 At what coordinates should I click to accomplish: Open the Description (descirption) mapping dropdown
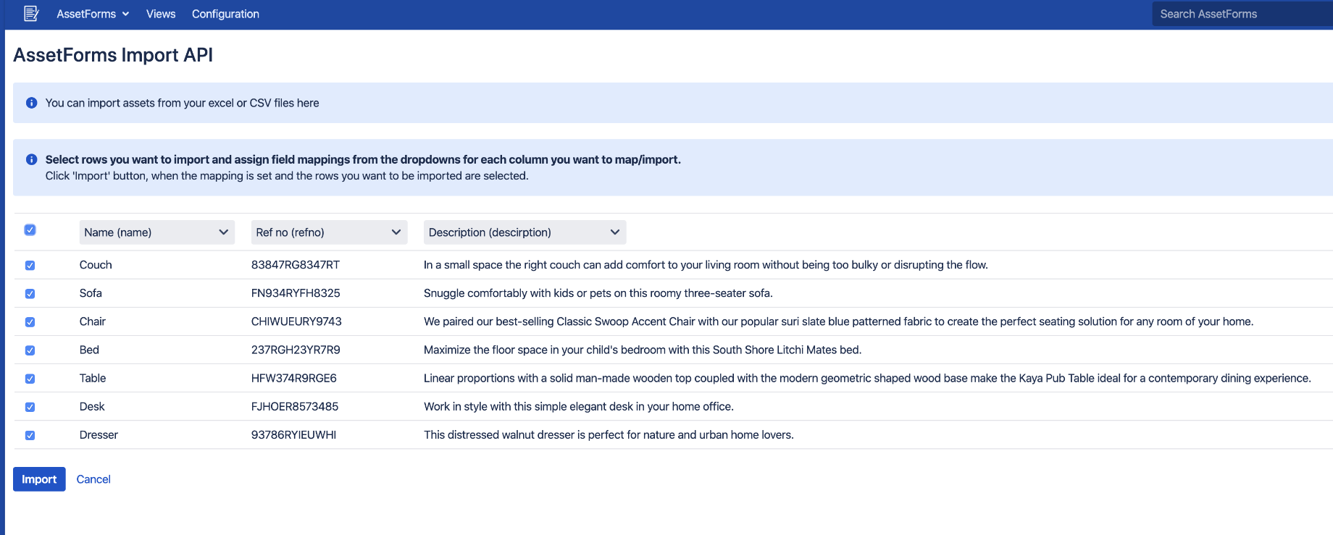(525, 232)
